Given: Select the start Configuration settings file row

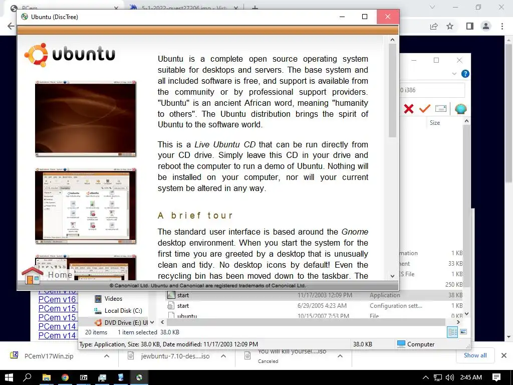Looking at the screenshot, I should [315, 306].
